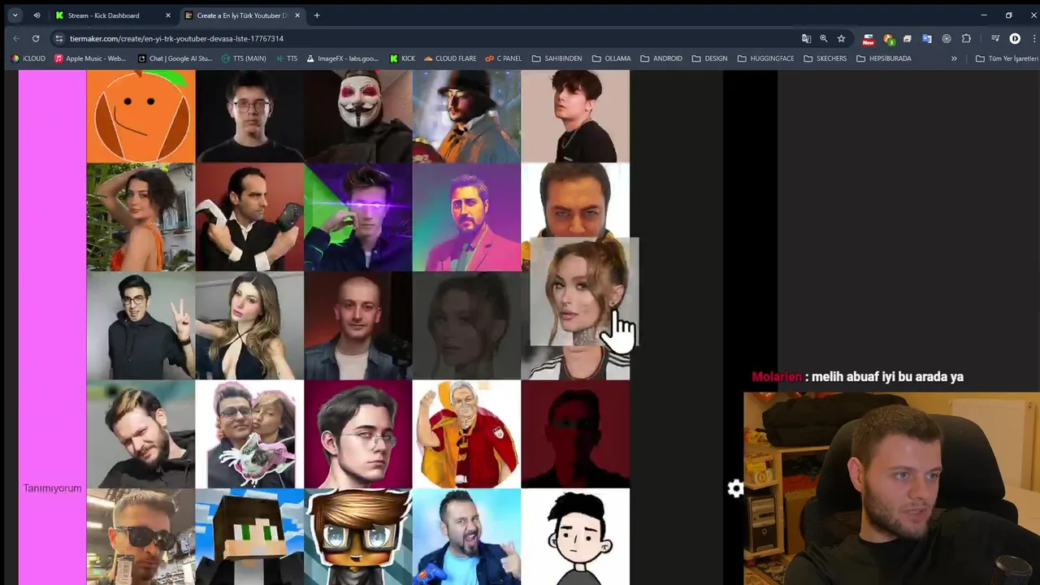The height and width of the screenshot is (585, 1040).
Task: Select the black-and-white line-art avatar thumbnail
Action: point(575,537)
